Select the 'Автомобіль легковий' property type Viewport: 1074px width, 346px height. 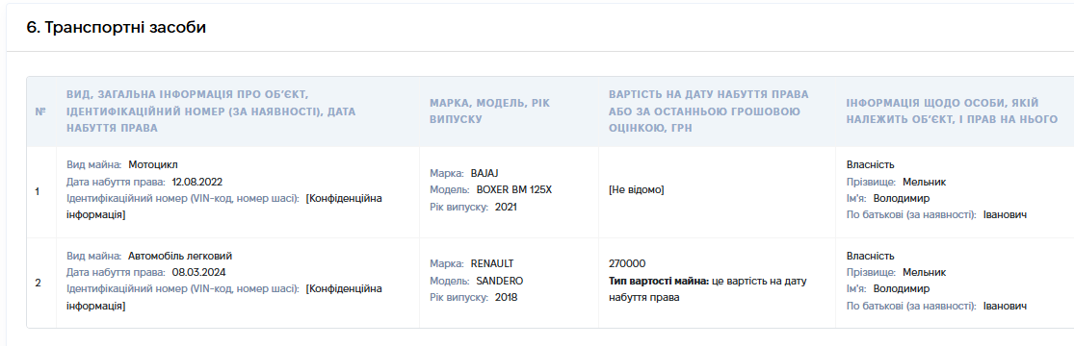coord(180,257)
